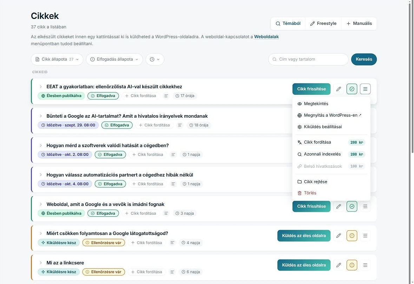Follow the Weboldalak link
The image size is (414, 284).
coord(267,37)
